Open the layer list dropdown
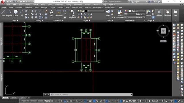The image size is (184, 103). click(x=104, y=11)
